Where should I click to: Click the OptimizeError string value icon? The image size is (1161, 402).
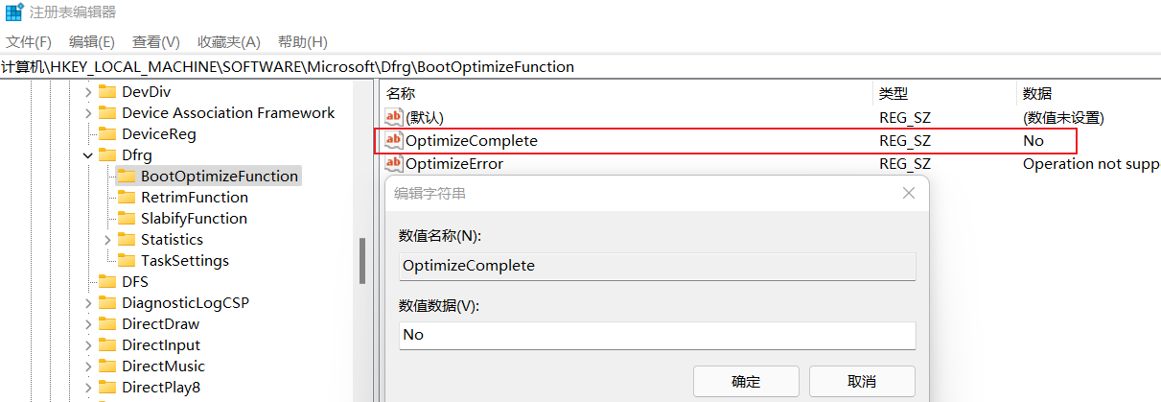click(393, 164)
